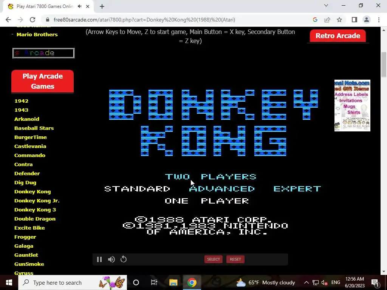Pause the emulator game
Screen dimensions: 387x290
pos(99,259)
